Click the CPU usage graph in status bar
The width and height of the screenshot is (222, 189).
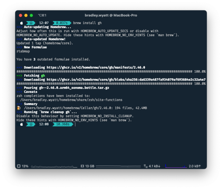(54, 166)
